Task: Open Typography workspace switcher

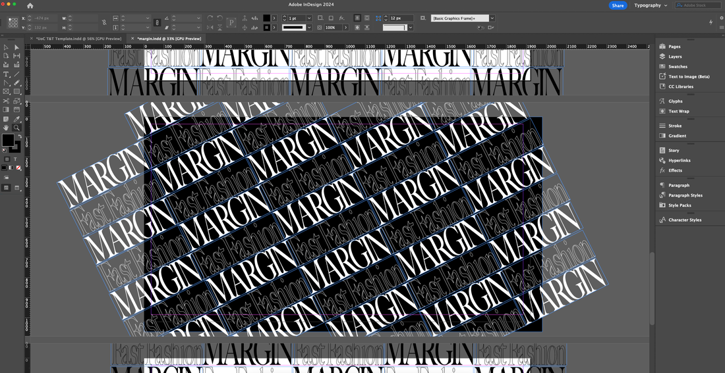Action: click(x=651, y=5)
